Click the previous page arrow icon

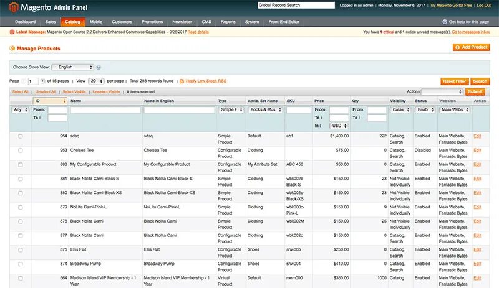click(23, 81)
